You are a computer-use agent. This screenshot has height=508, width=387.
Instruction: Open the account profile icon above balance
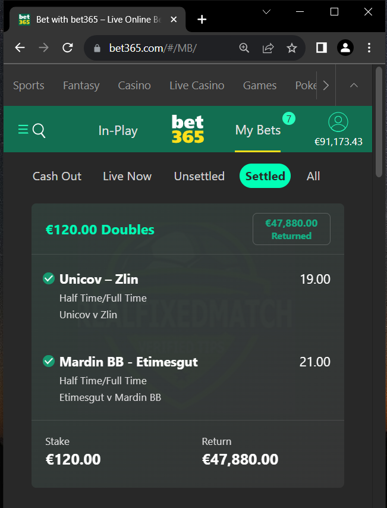point(338,122)
